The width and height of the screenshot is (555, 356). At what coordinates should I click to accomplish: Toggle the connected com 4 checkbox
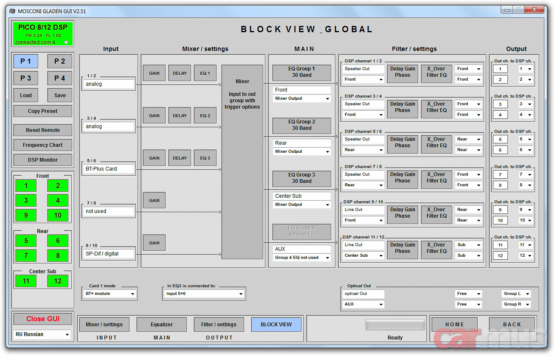[x=66, y=42]
